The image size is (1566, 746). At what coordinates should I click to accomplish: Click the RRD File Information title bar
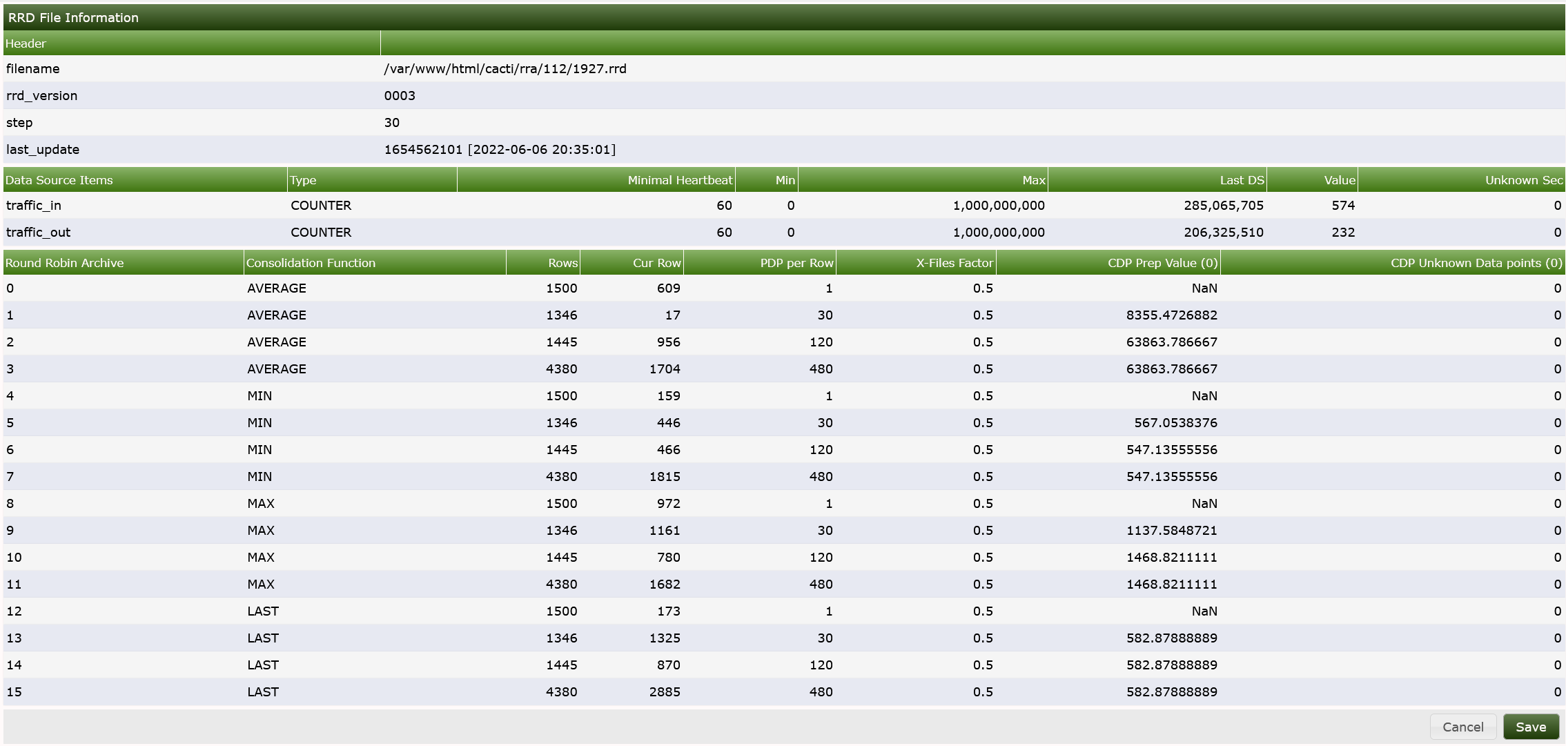(784, 17)
